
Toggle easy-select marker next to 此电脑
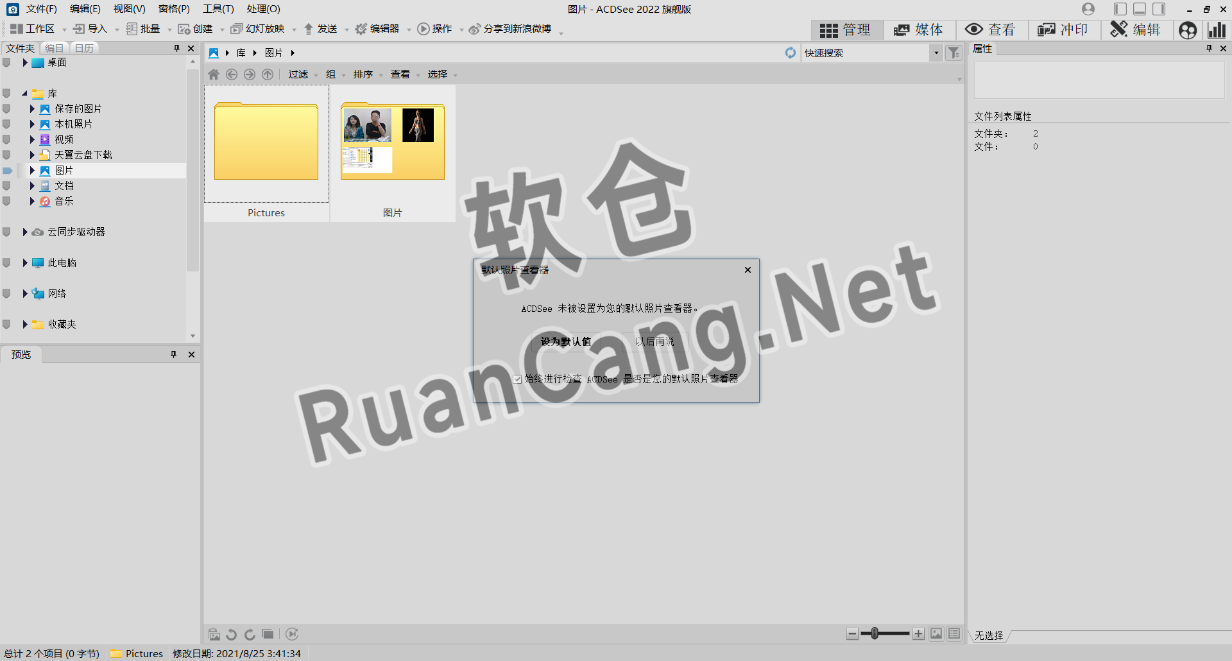click(x=6, y=262)
